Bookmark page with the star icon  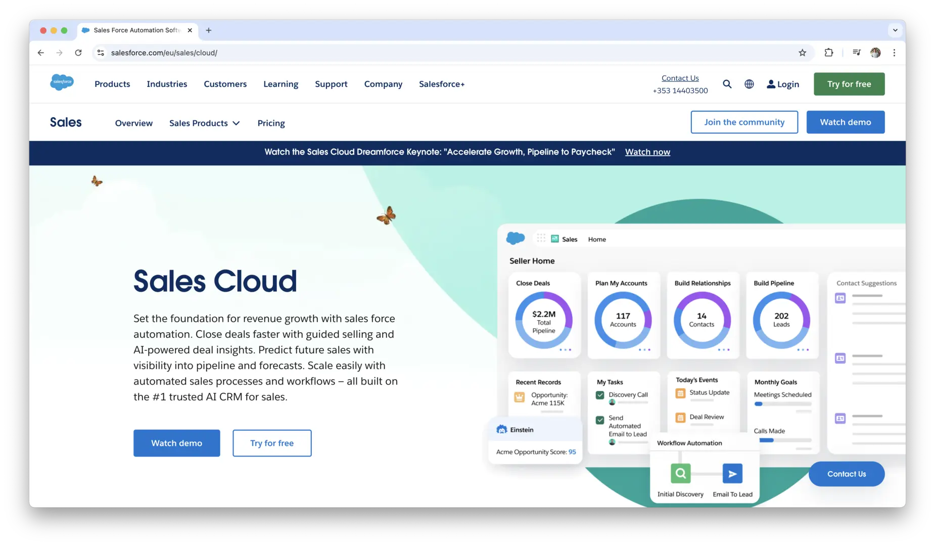tap(802, 53)
